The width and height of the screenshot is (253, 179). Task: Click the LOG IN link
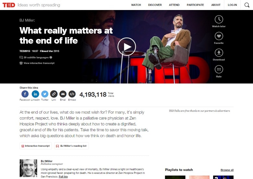[232, 5]
